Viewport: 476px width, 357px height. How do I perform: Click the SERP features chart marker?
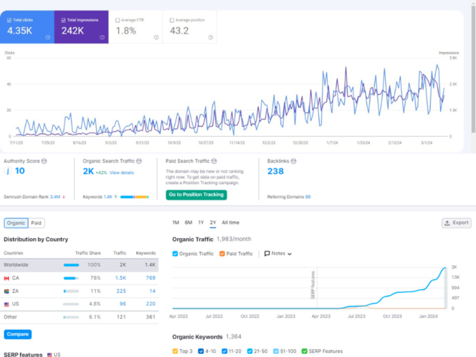(x=313, y=285)
